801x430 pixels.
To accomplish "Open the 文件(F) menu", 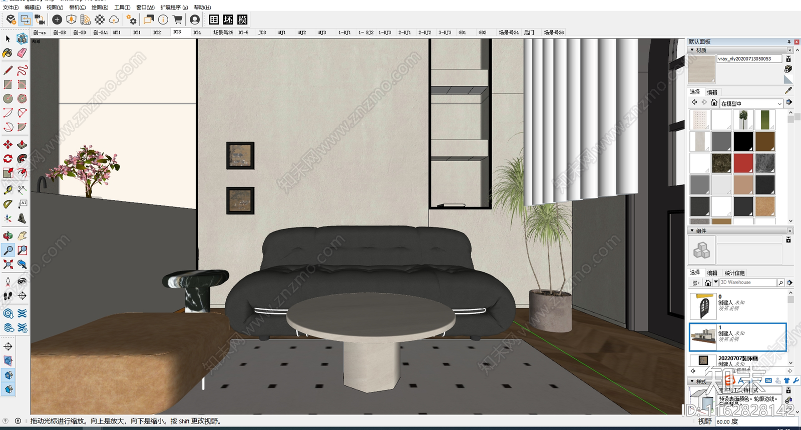I will (x=11, y=7).
